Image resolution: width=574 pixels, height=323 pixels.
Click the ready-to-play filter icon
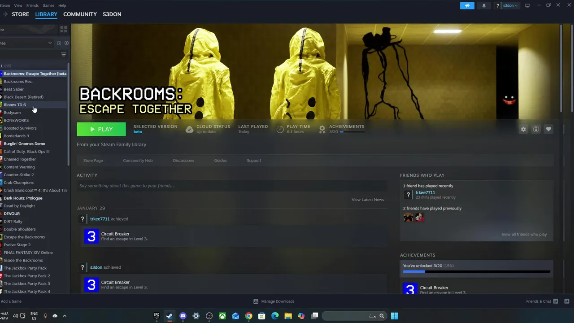(x=66, y=43)
